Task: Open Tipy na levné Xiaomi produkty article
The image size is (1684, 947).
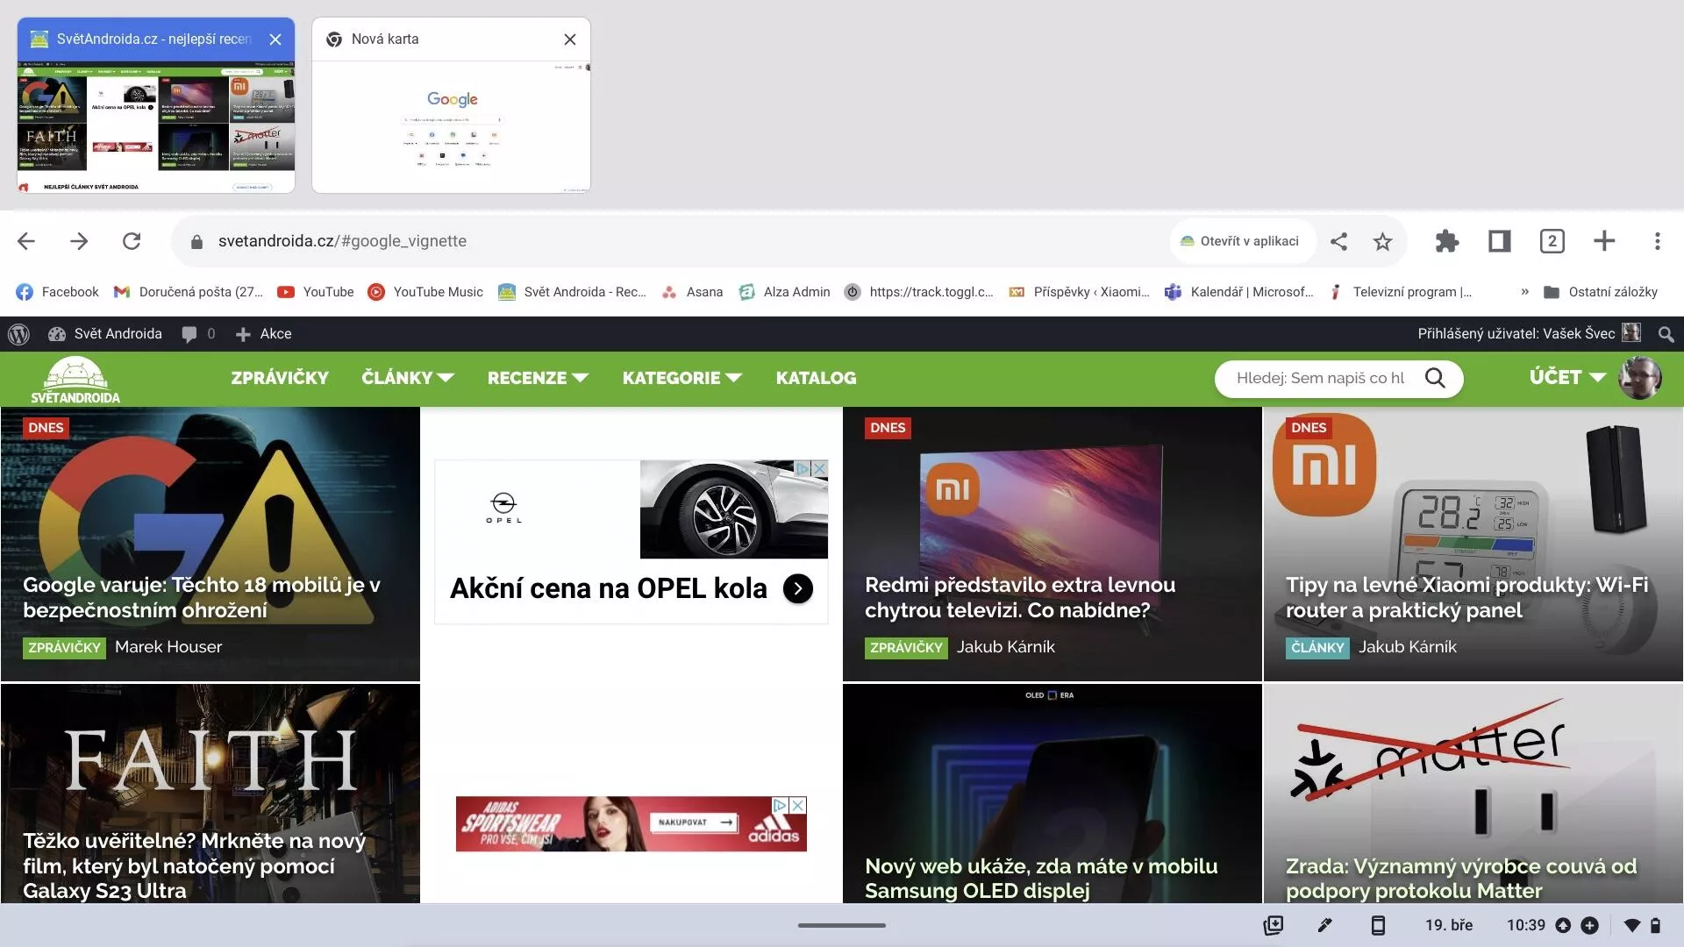Action: 1466,597
